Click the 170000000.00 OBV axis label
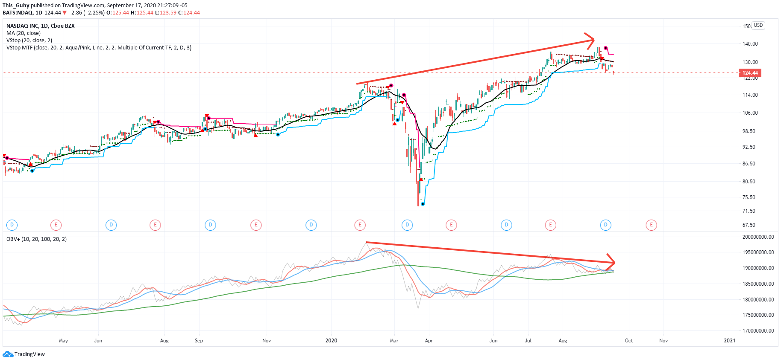This screenshot has height=362, width=781. (x=758, y=331)
